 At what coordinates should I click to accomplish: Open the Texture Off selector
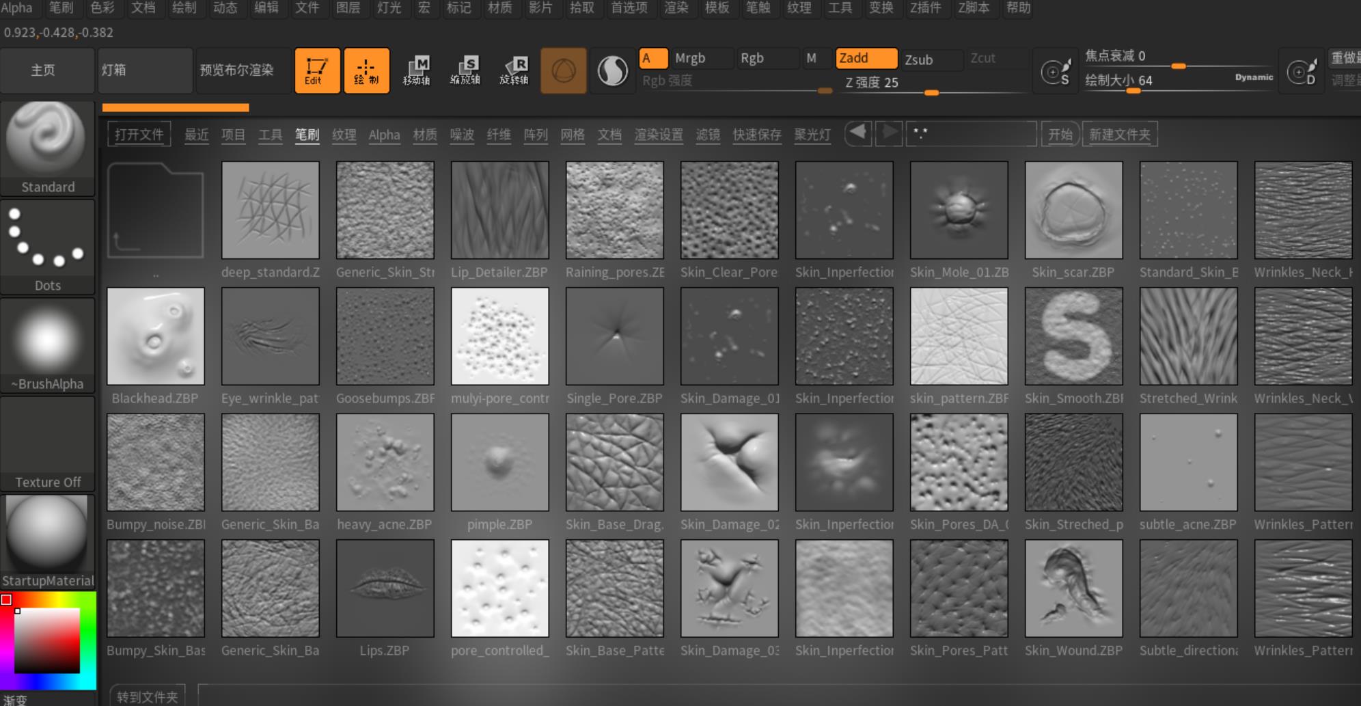(47, 444)
